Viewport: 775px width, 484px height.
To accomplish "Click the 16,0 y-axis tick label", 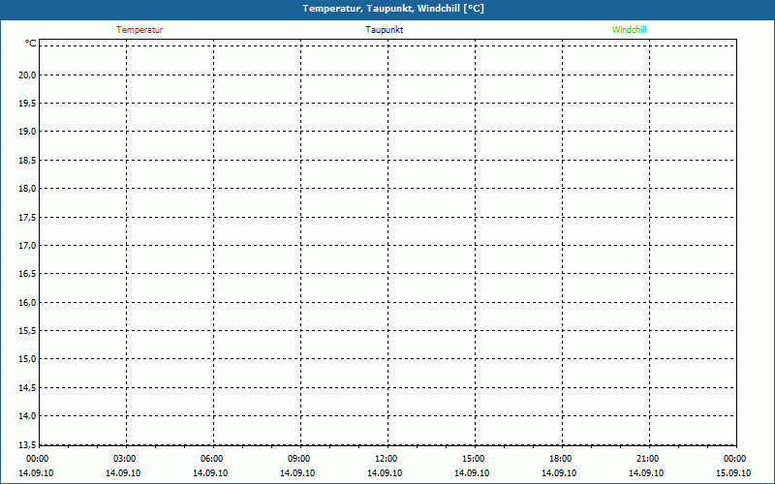I will [x=27, y=302].
